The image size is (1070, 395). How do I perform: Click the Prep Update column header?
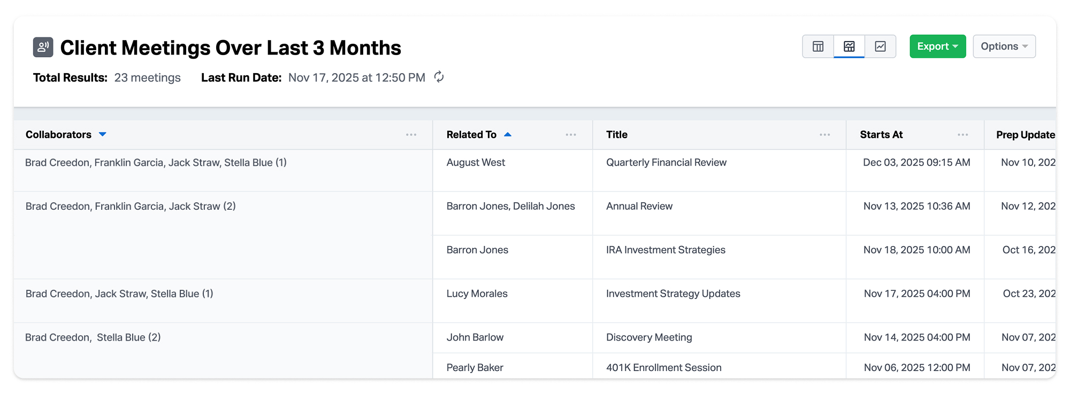pyautogui.click(x=1025, y=135)
